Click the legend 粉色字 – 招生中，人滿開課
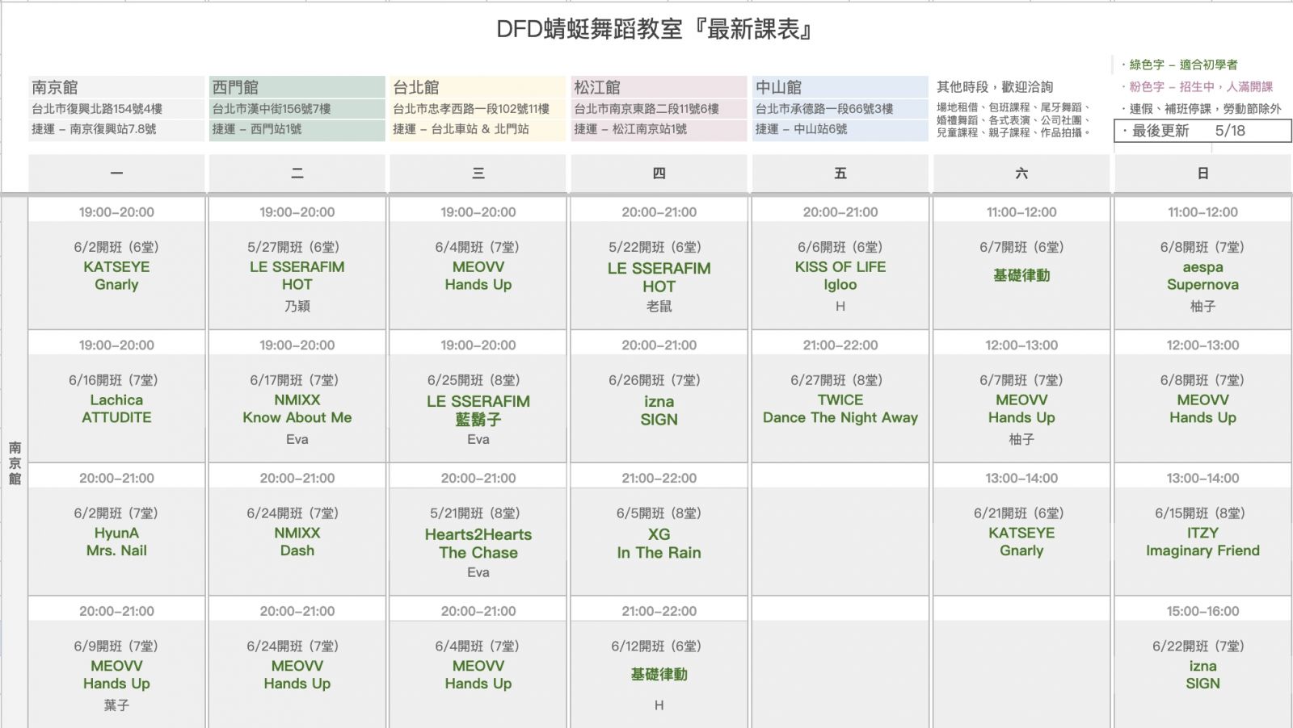This screenshot has height=728, width=1293. (1197, 86)
